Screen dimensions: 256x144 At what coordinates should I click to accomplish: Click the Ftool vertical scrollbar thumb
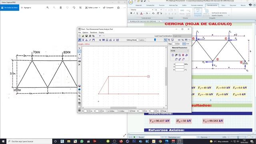pos(166,76)
